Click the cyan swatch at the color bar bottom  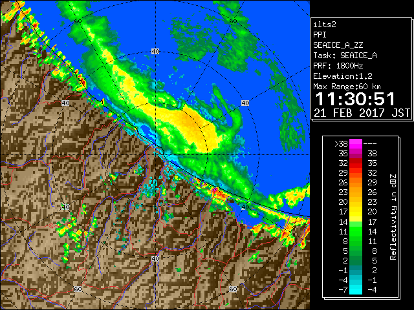point(356,289)
